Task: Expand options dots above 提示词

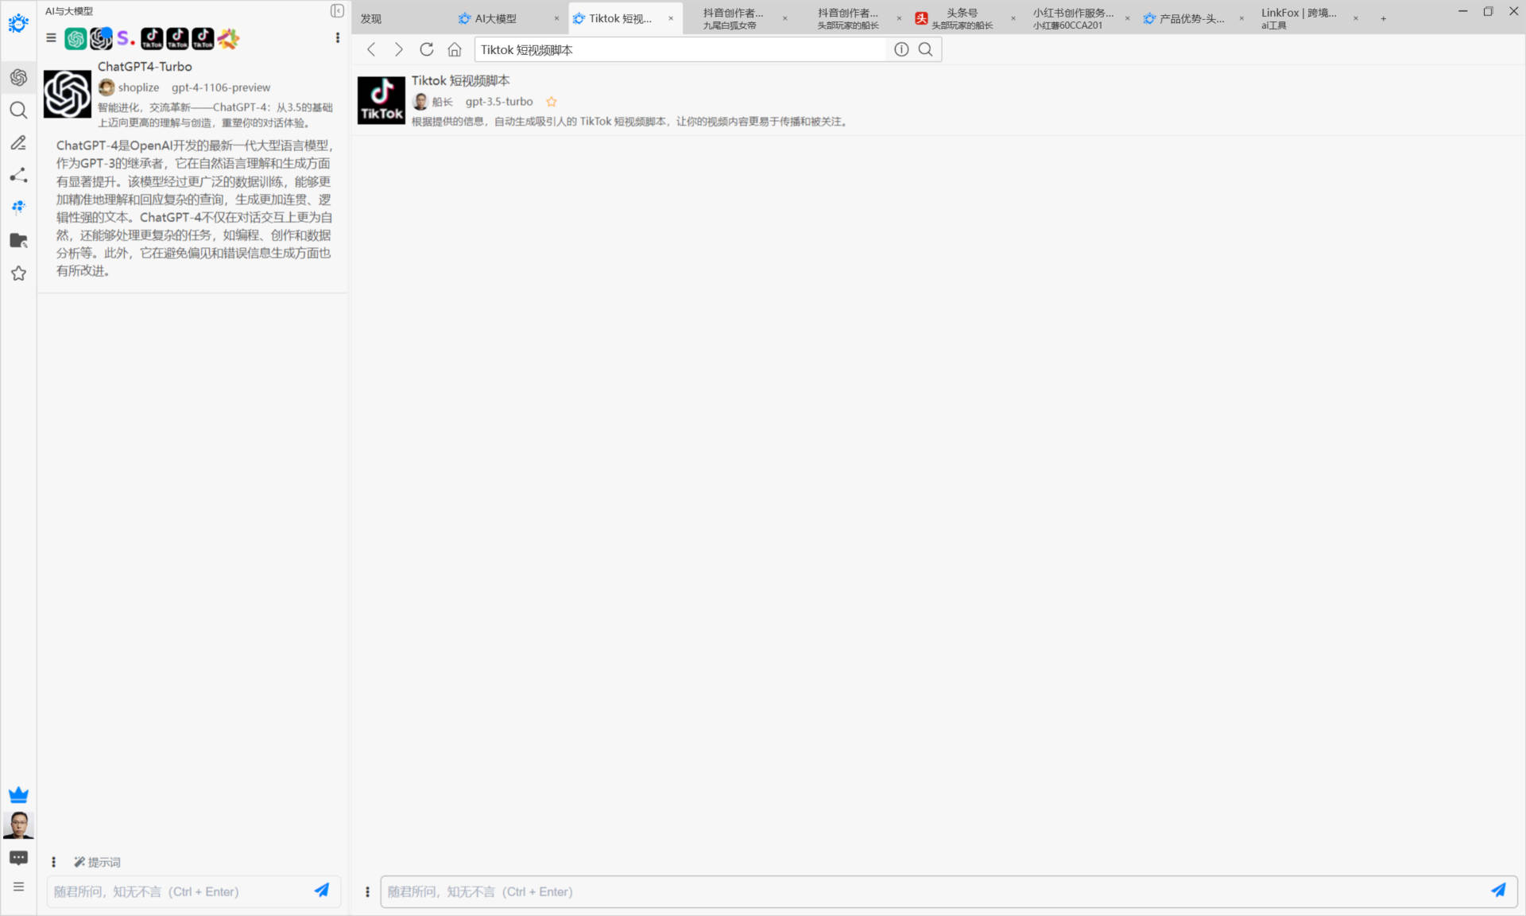Action: tap(53, 862)
